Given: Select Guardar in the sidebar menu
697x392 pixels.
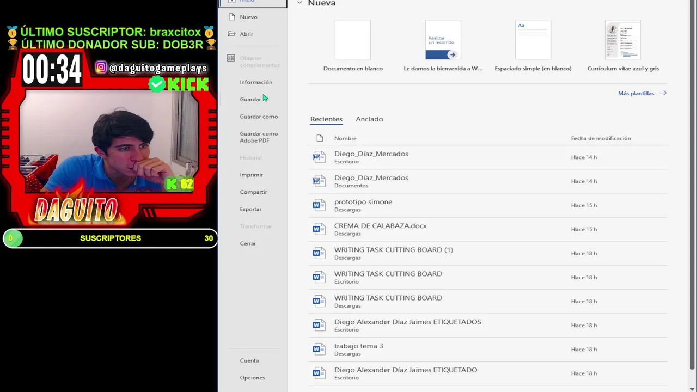Looking at the screenshot, I should pos(250,99).
